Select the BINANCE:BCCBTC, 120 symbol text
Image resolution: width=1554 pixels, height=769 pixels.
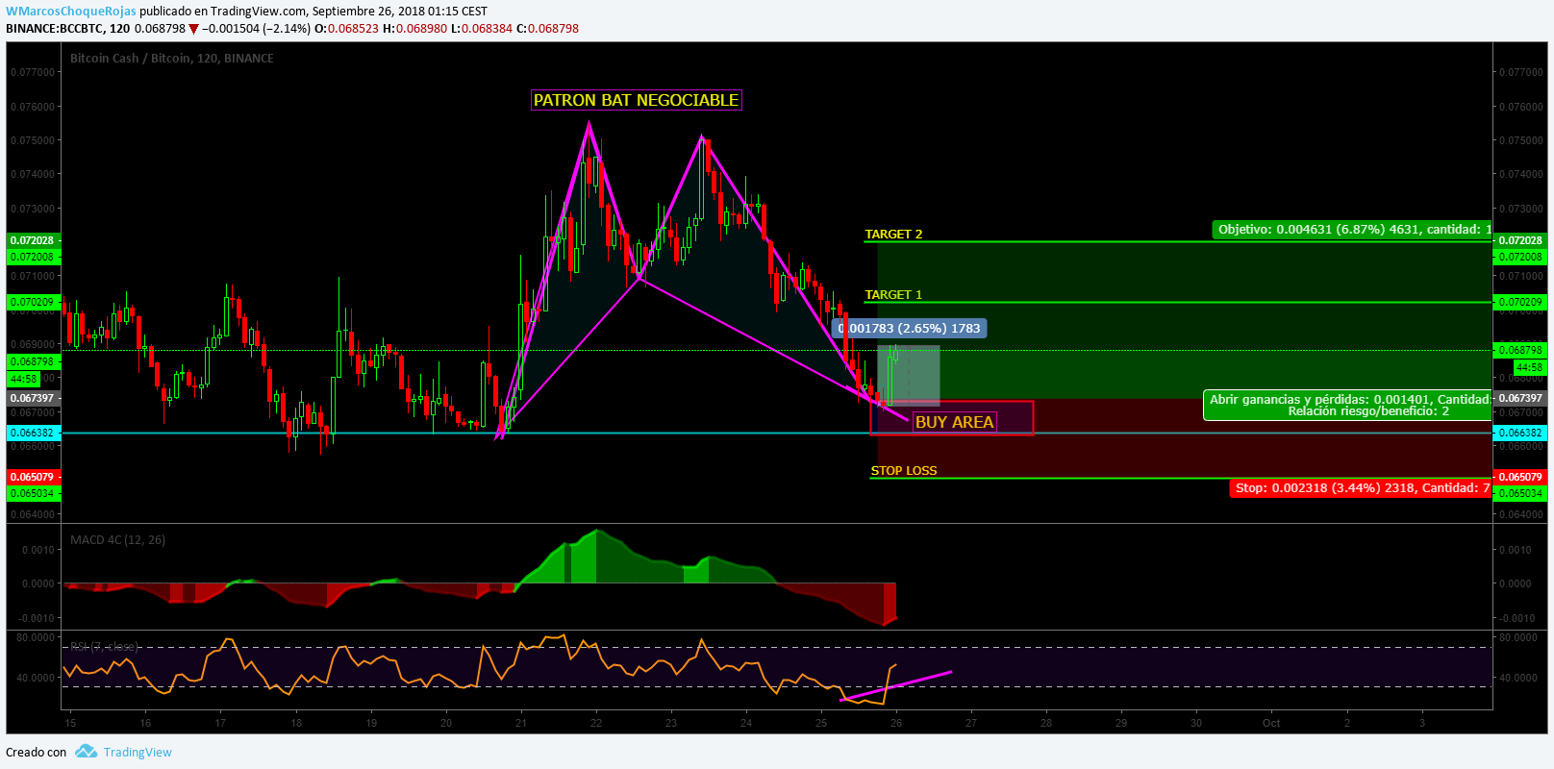[x=68, y=29]
